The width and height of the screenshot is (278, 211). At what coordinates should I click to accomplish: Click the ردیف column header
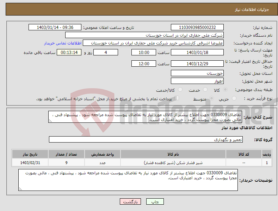point(267,154)
